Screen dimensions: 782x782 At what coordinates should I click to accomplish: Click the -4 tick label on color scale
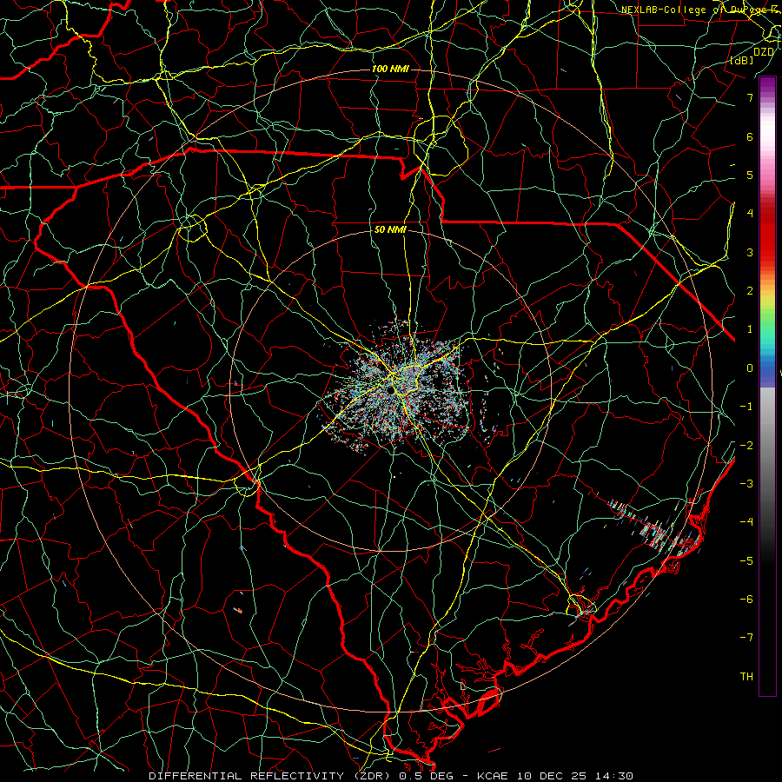(746, 521)
